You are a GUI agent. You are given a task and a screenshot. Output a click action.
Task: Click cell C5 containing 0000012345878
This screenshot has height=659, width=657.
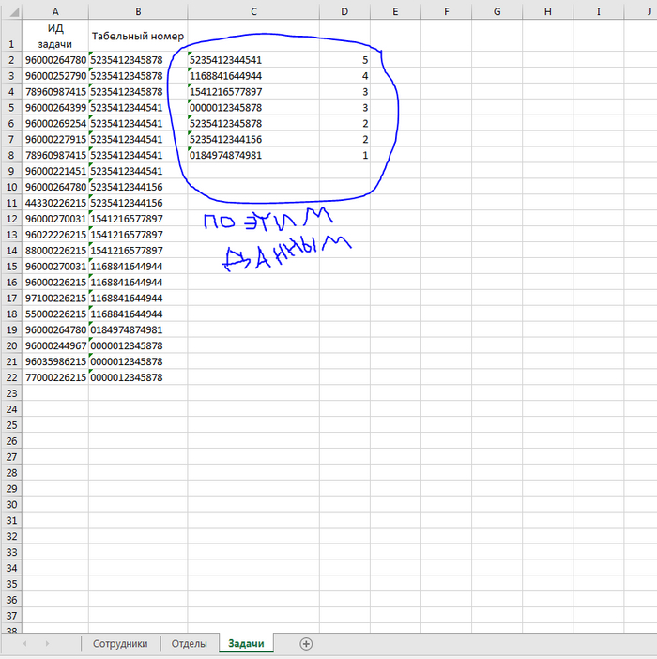[x=253, y=108]
